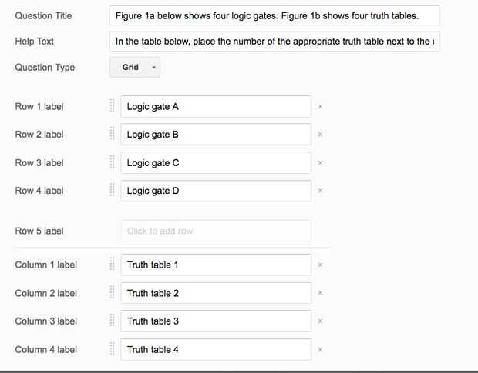Remove the Truth table 1 column
The width and height of the screenshot is (478, 373).
[x=320, y=265]
